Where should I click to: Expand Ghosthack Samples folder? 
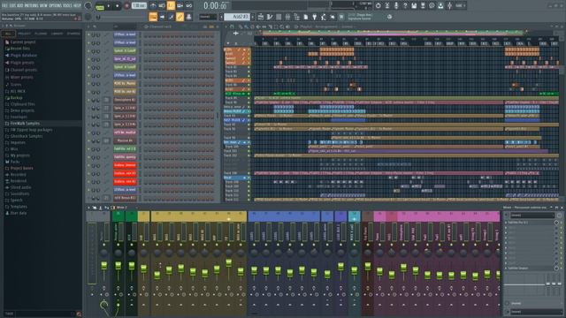click(26, 136)
